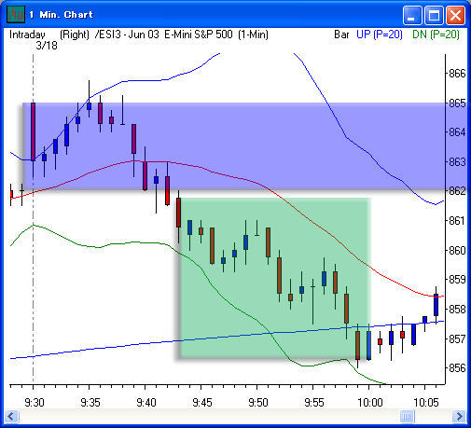This screenshot has height=428, width=471.
Task: Click the E-Mini S&P 500 title text
Action: click(199, 35)
